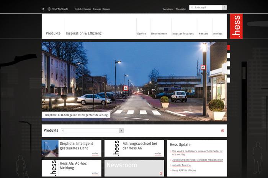The width and height of the screenshot is (268, 178).
Task: Open Inspiration & Effizienz menu
Action: point(83,33)
